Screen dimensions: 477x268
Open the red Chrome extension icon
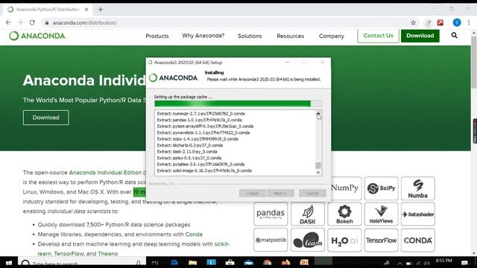coord(440,22)
